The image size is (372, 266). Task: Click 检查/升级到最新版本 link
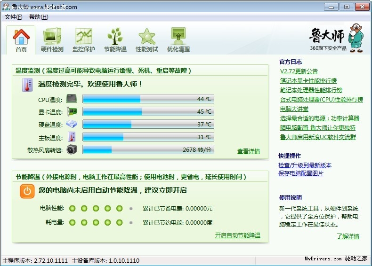[305, 165]
